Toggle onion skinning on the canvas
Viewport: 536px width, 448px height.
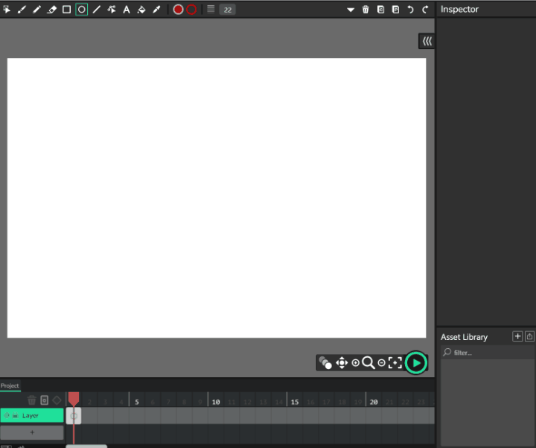[325, 363]
